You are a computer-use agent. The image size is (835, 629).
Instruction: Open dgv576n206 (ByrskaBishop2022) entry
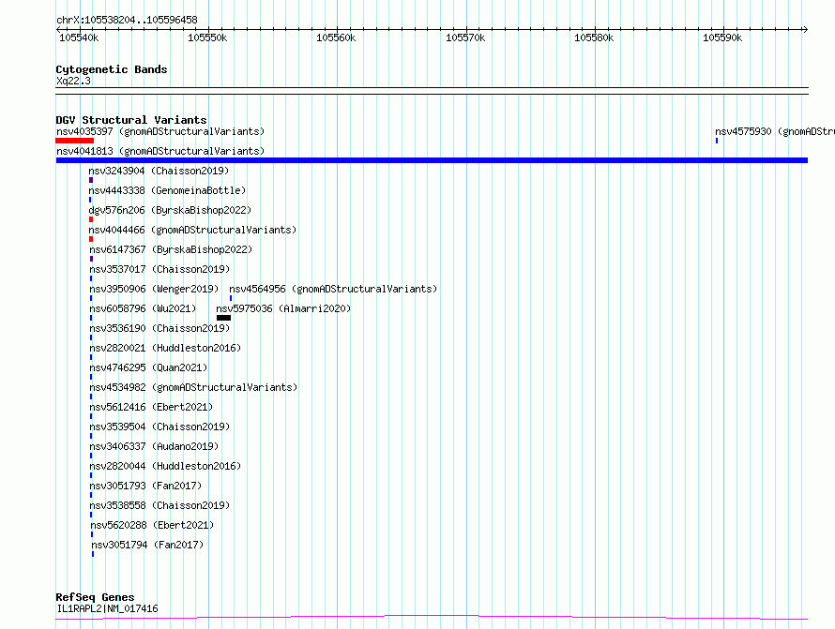pos(170,210)
